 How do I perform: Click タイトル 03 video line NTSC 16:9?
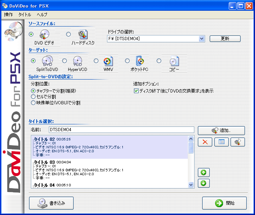coord(79,170)
